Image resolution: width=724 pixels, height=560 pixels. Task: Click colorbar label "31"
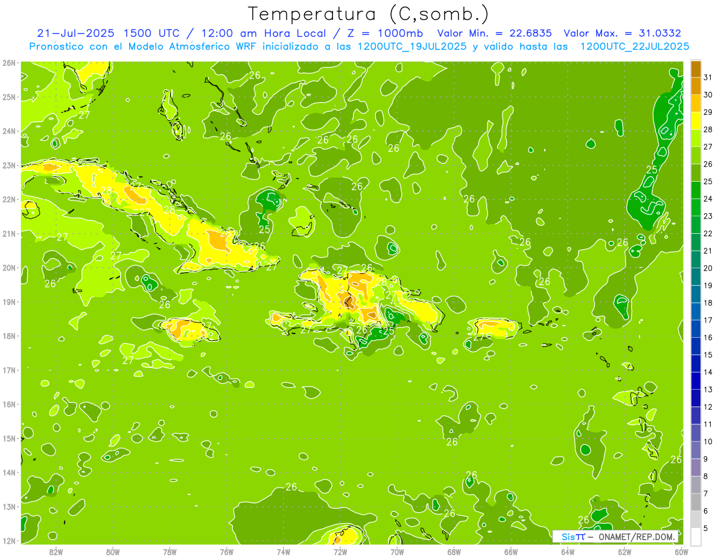tap(708, 77)
